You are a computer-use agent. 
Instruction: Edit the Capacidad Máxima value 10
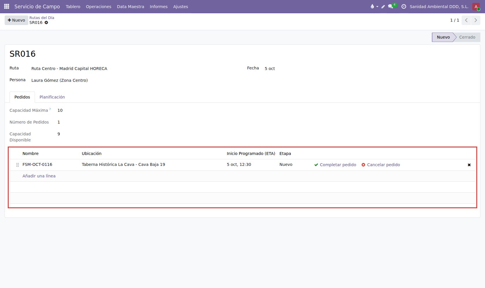click(x=60, y=110)
